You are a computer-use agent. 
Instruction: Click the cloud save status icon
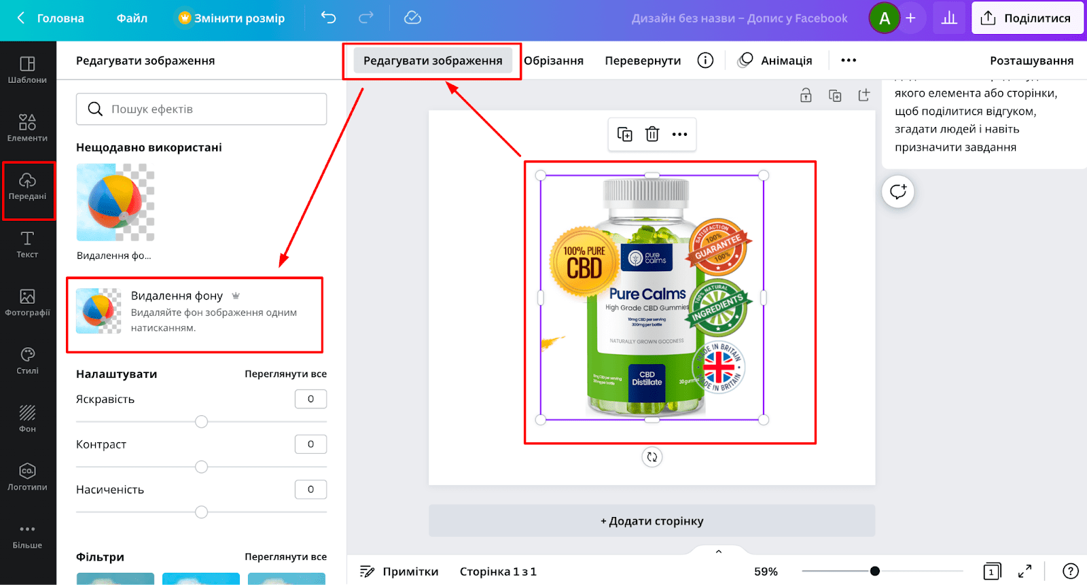click(412, 18)
